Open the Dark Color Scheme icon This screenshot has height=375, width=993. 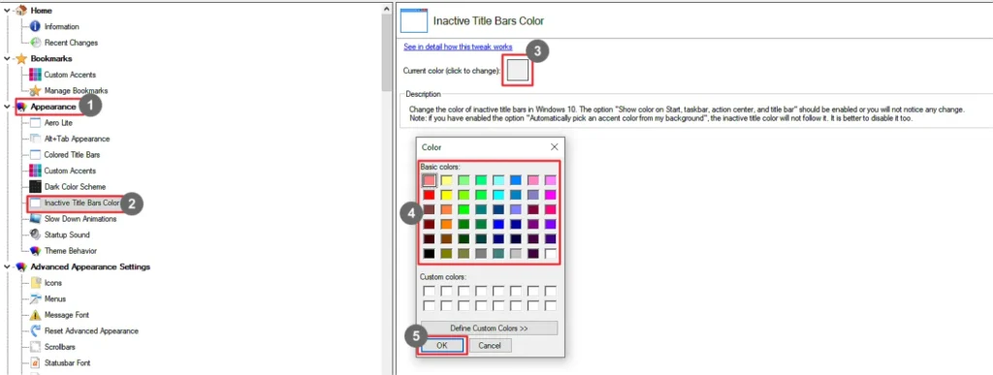pyautogui.click(x=36, y=187)
